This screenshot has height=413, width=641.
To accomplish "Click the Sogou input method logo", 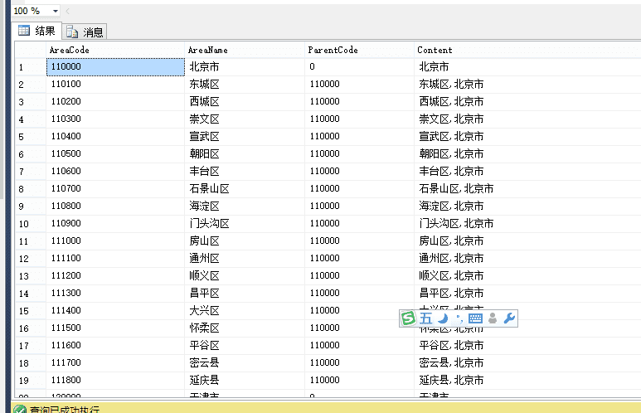I will pyautogui.click(x=408, y=318).
